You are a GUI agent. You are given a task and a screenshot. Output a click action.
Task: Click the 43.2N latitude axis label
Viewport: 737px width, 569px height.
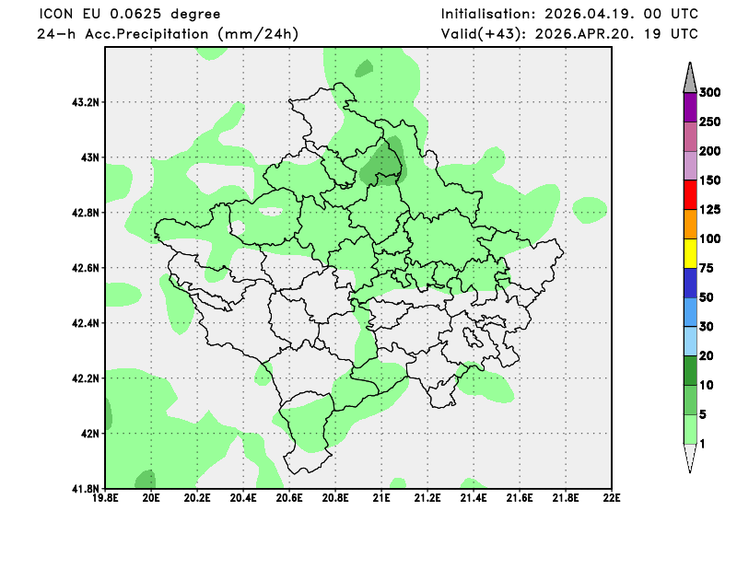(85, 102)
